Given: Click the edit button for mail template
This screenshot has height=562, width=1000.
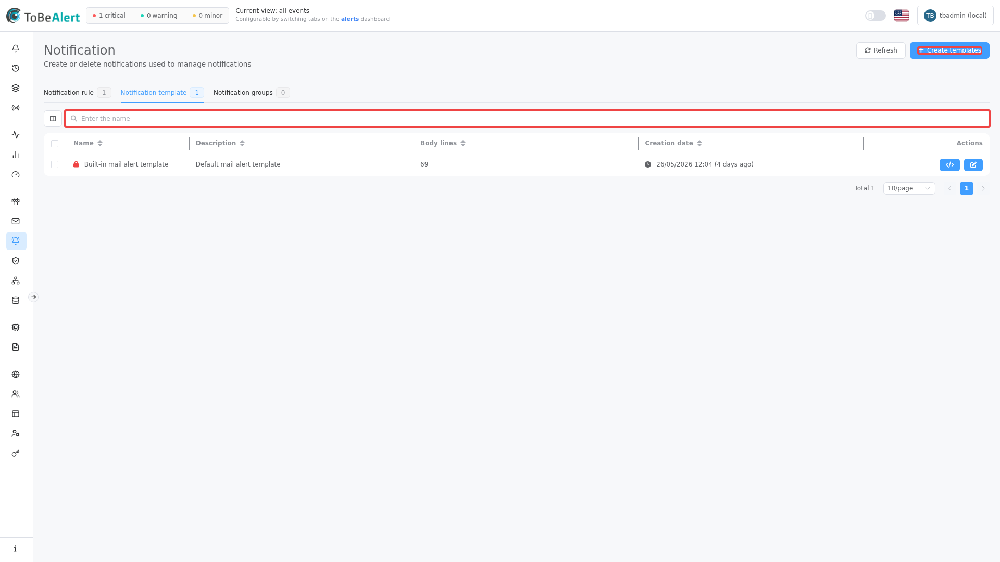Looking at the screenshot, I should click(973, 165).
